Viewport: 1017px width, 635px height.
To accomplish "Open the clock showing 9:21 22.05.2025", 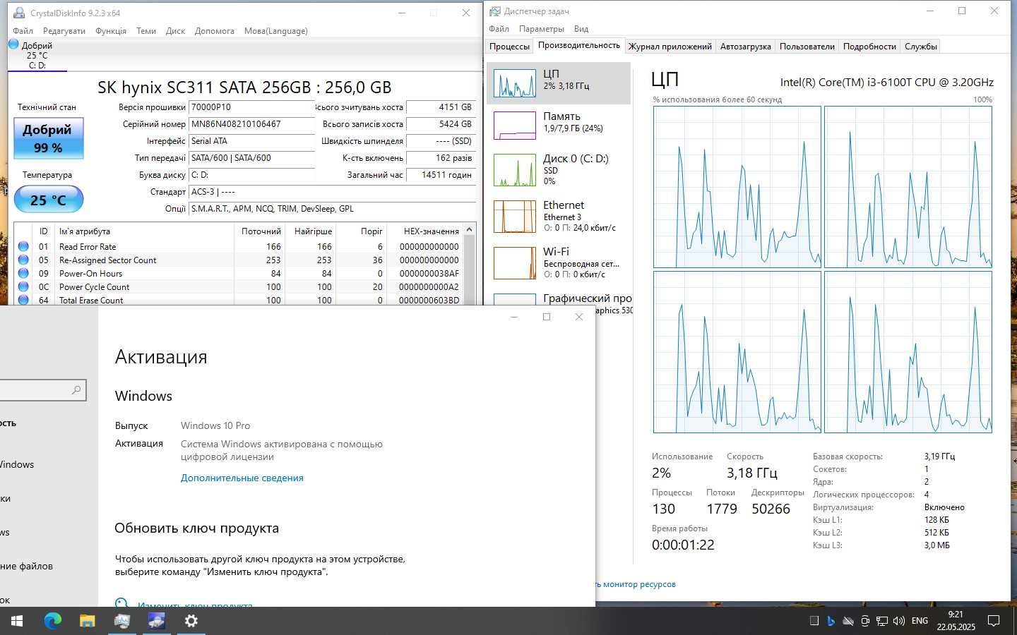I will [956, 621].
